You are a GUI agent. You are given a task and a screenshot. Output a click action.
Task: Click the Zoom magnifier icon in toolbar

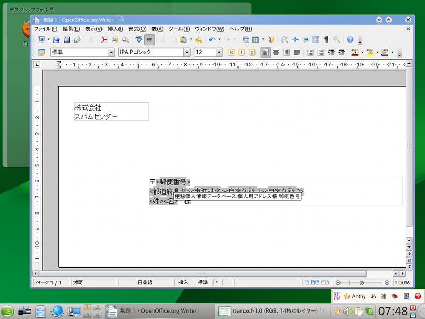[x=336, y=39]
